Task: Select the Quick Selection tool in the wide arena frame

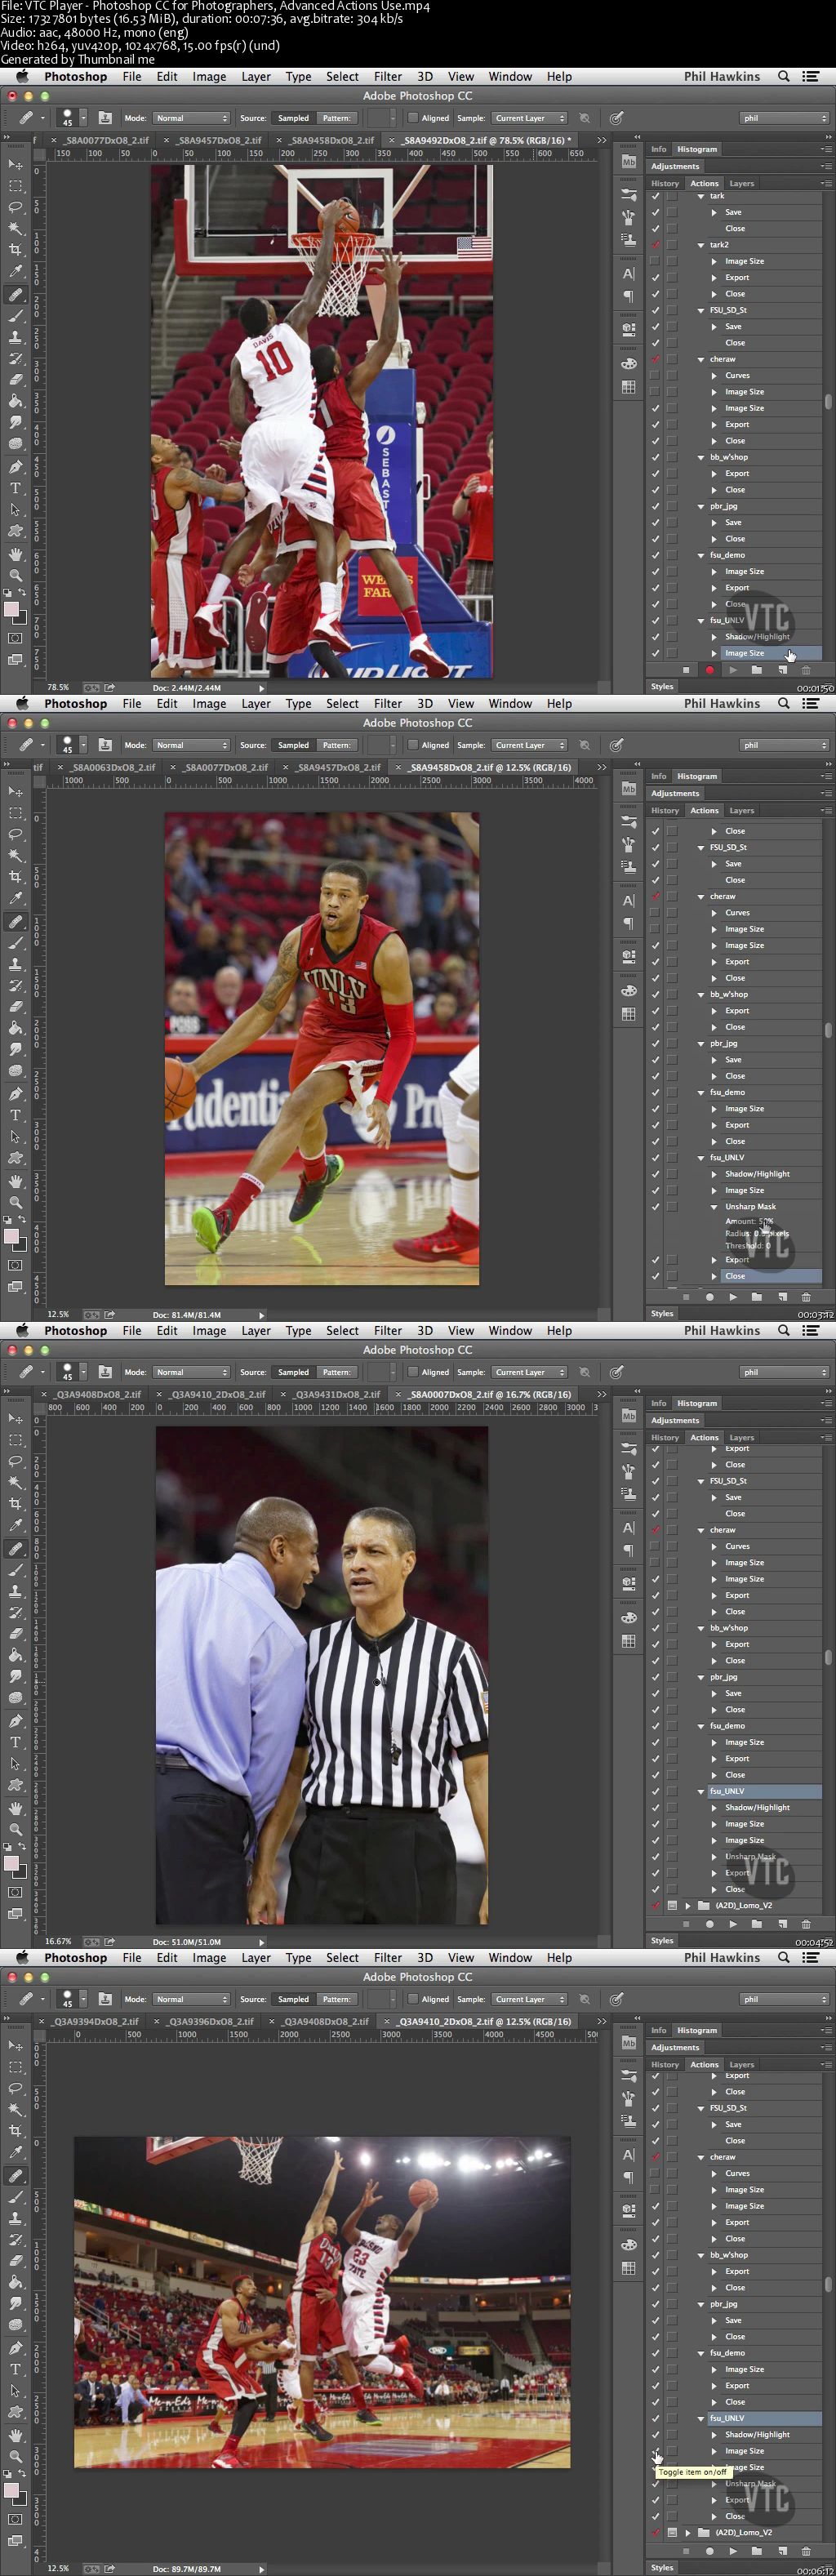Action: point(15,2110)
